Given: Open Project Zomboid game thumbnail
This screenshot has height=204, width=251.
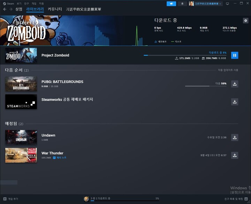Looking at the screenshot, I should point(21,55).
